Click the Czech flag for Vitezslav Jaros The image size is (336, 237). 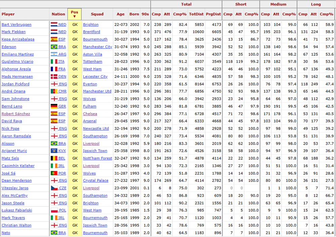pyautogui.click(x=54, y=188)
